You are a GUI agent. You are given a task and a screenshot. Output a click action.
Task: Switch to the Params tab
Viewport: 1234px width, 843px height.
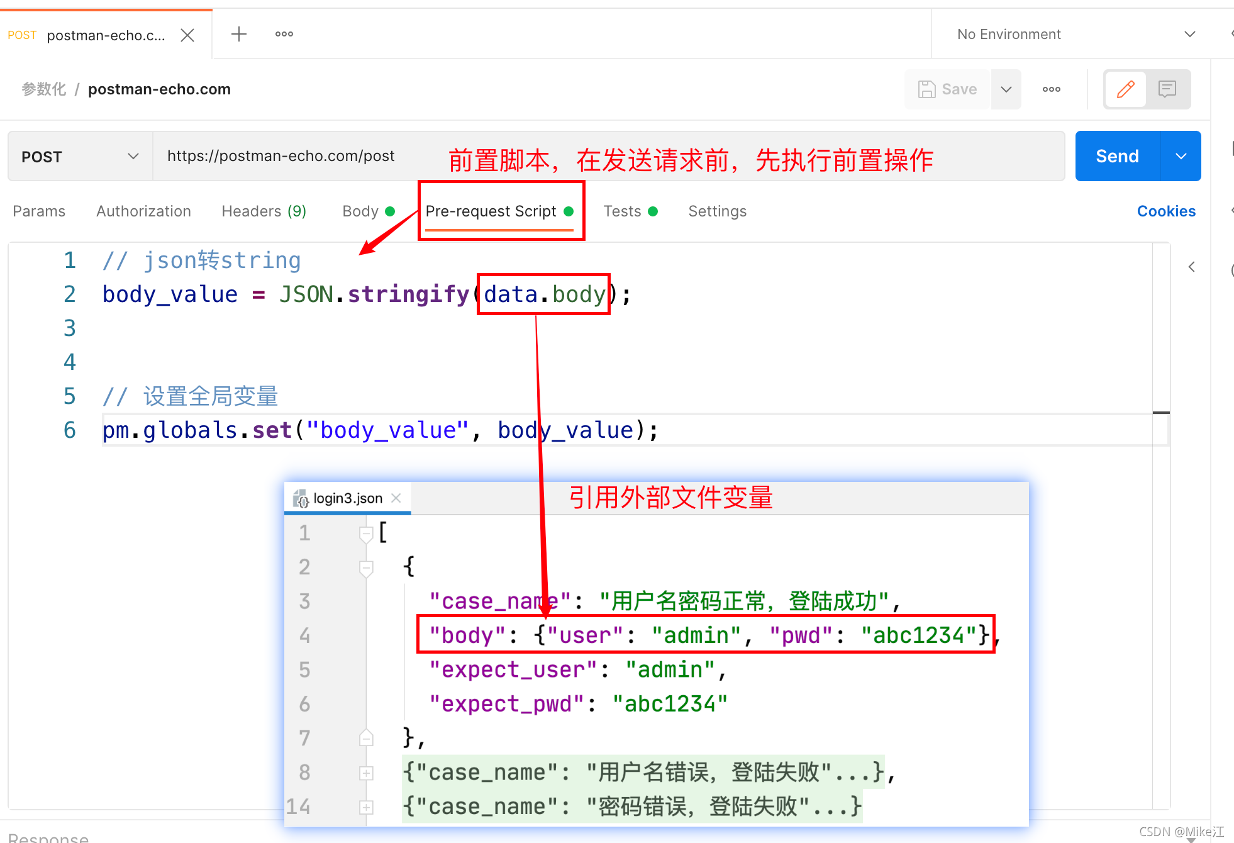39,211
